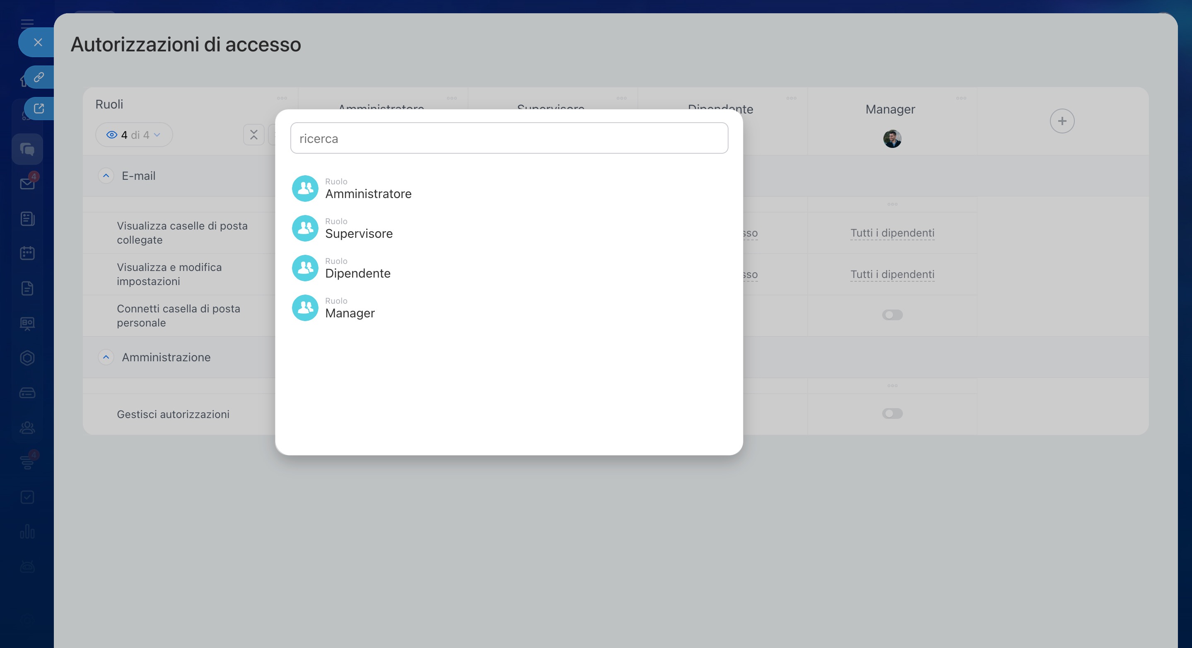This screenshot has height=648, width=1192.
Task: Toggle the eye visibility filter 4 di 4
Action: (x=134, y=135)
